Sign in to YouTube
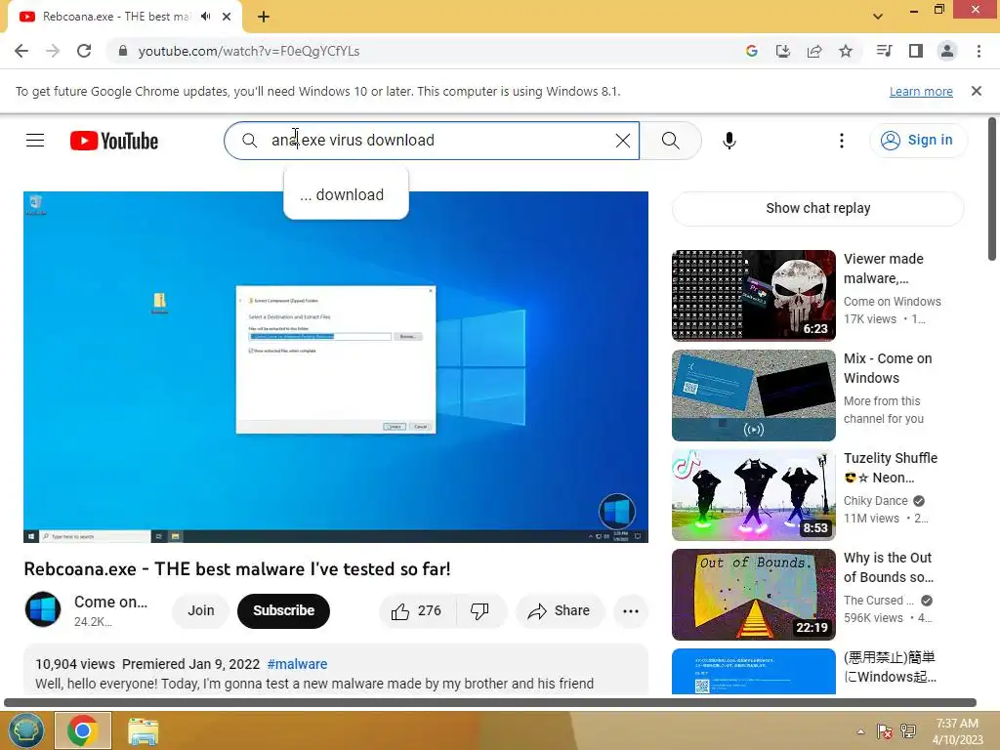Viewport: 1000px width, 750px height. click(918, 141)
